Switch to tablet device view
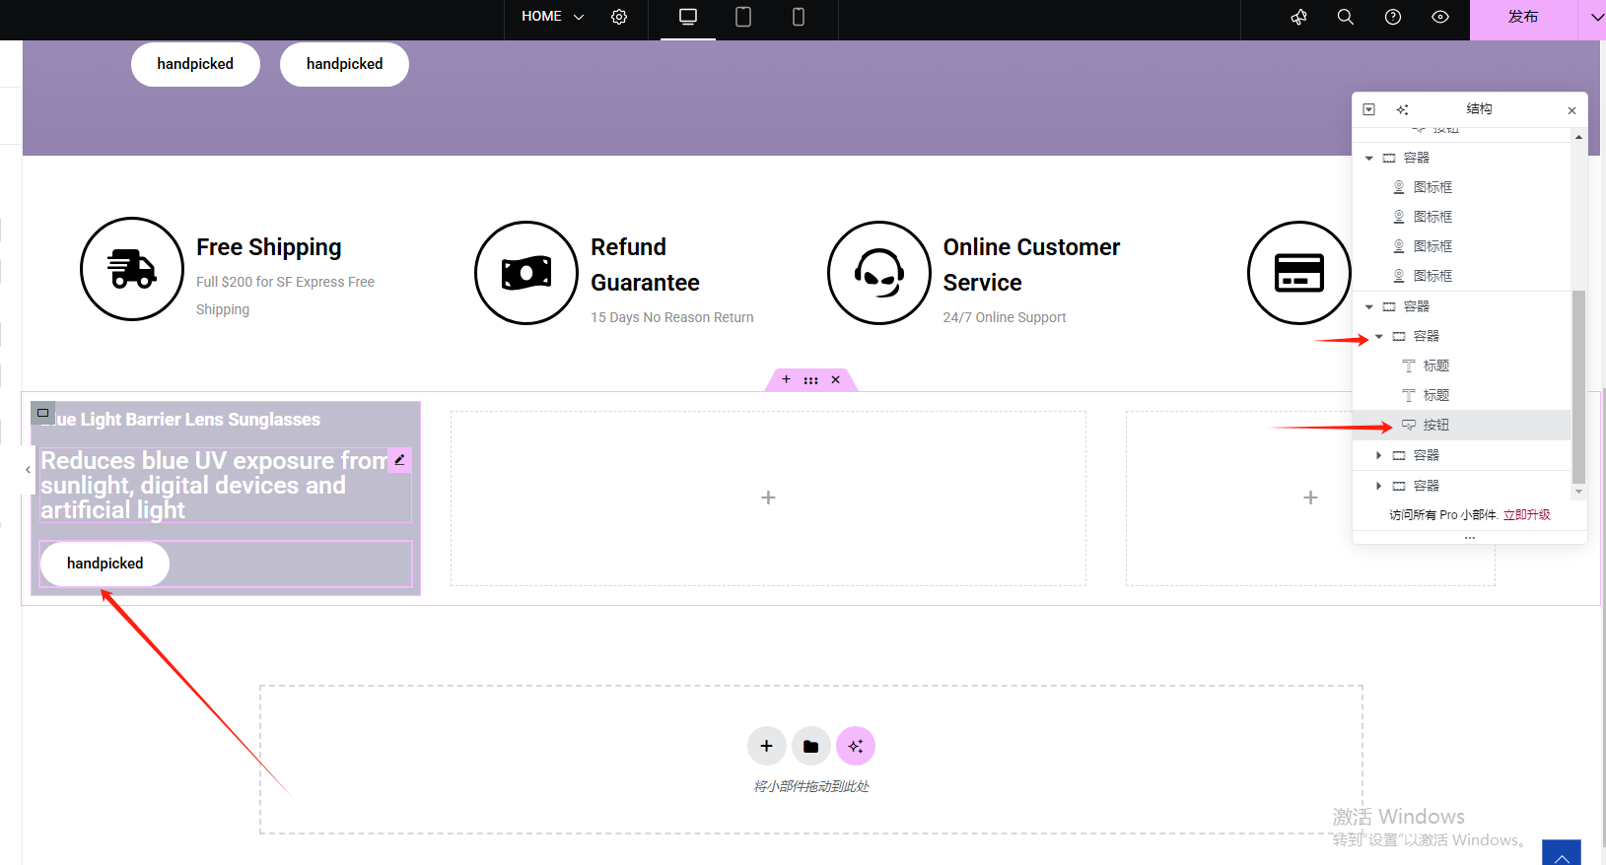1606x865 pixels. pos(743,17)
